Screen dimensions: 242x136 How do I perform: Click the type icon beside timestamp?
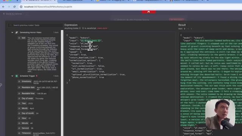pos(19,82)
